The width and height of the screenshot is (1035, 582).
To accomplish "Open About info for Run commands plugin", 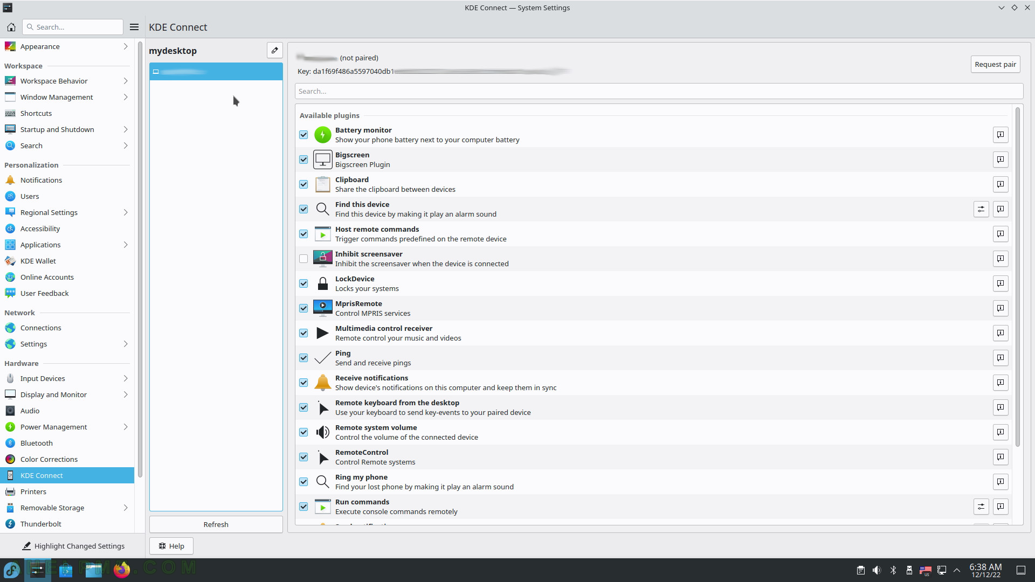I will [1000, 507].
